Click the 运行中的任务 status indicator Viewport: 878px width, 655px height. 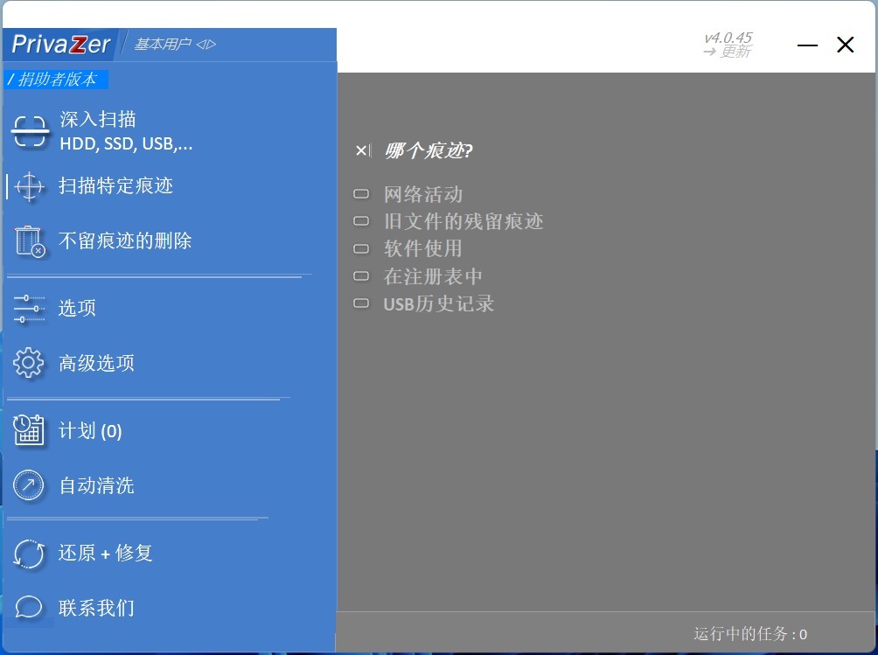click(x=749, y=634)
